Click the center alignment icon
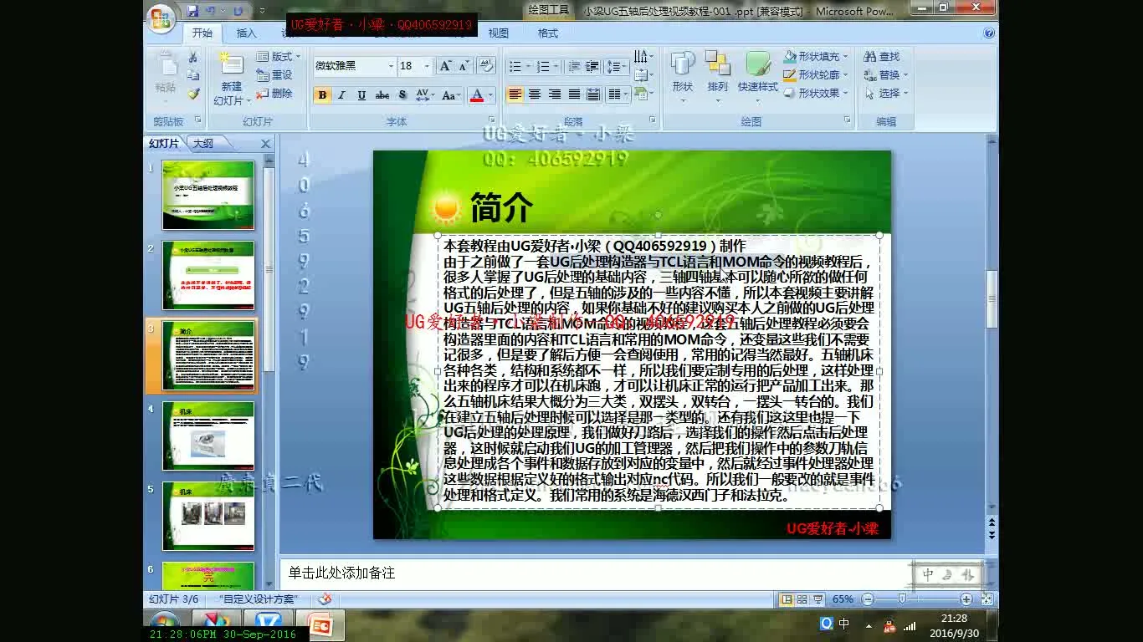 (535, 94)
